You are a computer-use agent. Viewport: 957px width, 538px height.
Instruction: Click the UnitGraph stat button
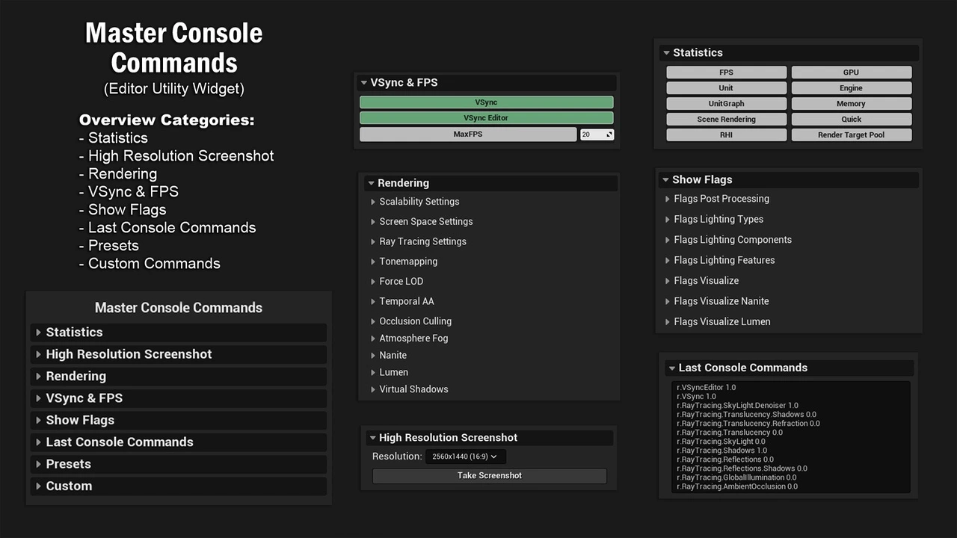(726, 104)
